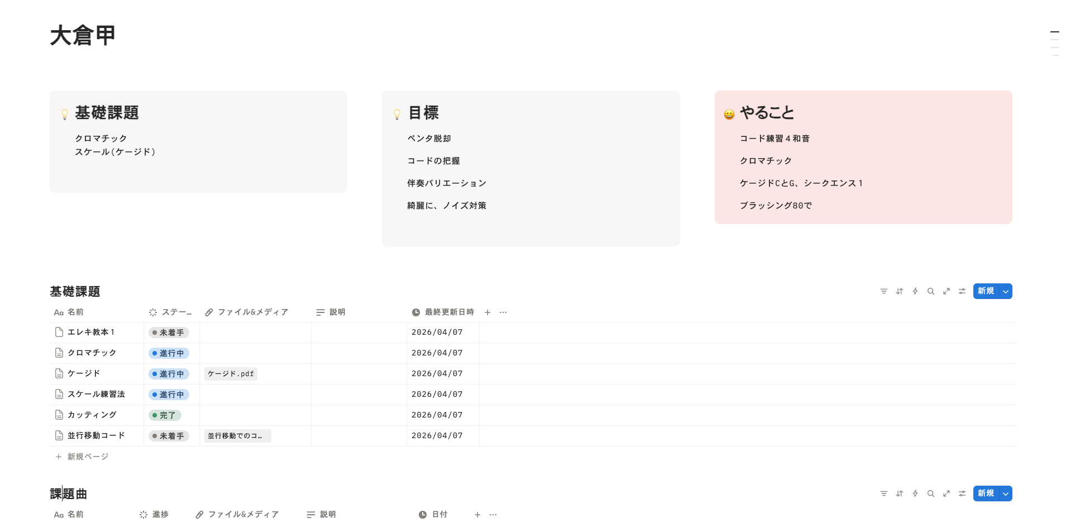Open the ケージド.pdf attachment

(x=230, y=373)
